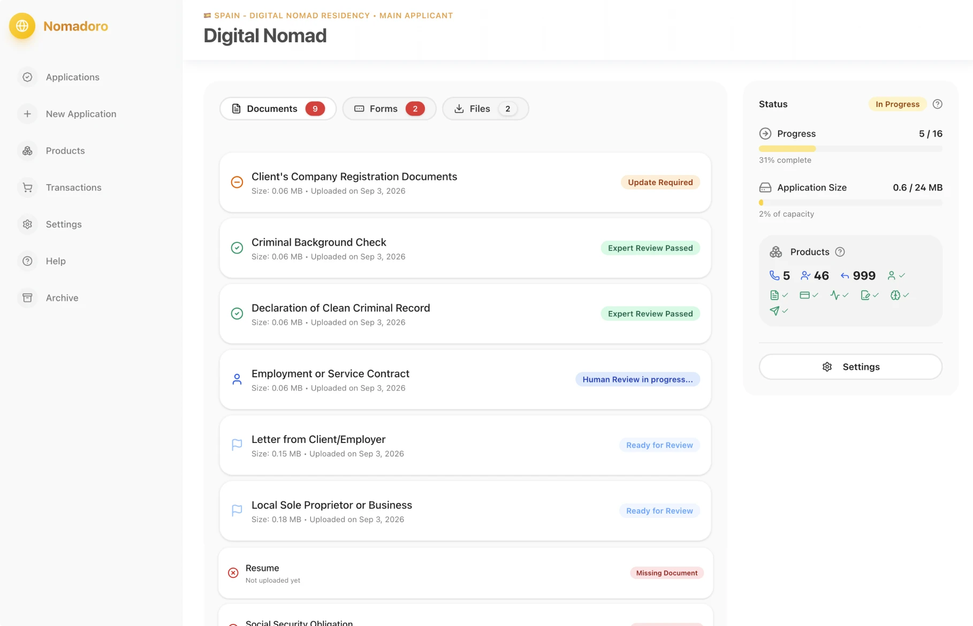The image size is (973, 626).
Task: Click the Archive box icon in sidebar
Action: [x=27, y=298]
